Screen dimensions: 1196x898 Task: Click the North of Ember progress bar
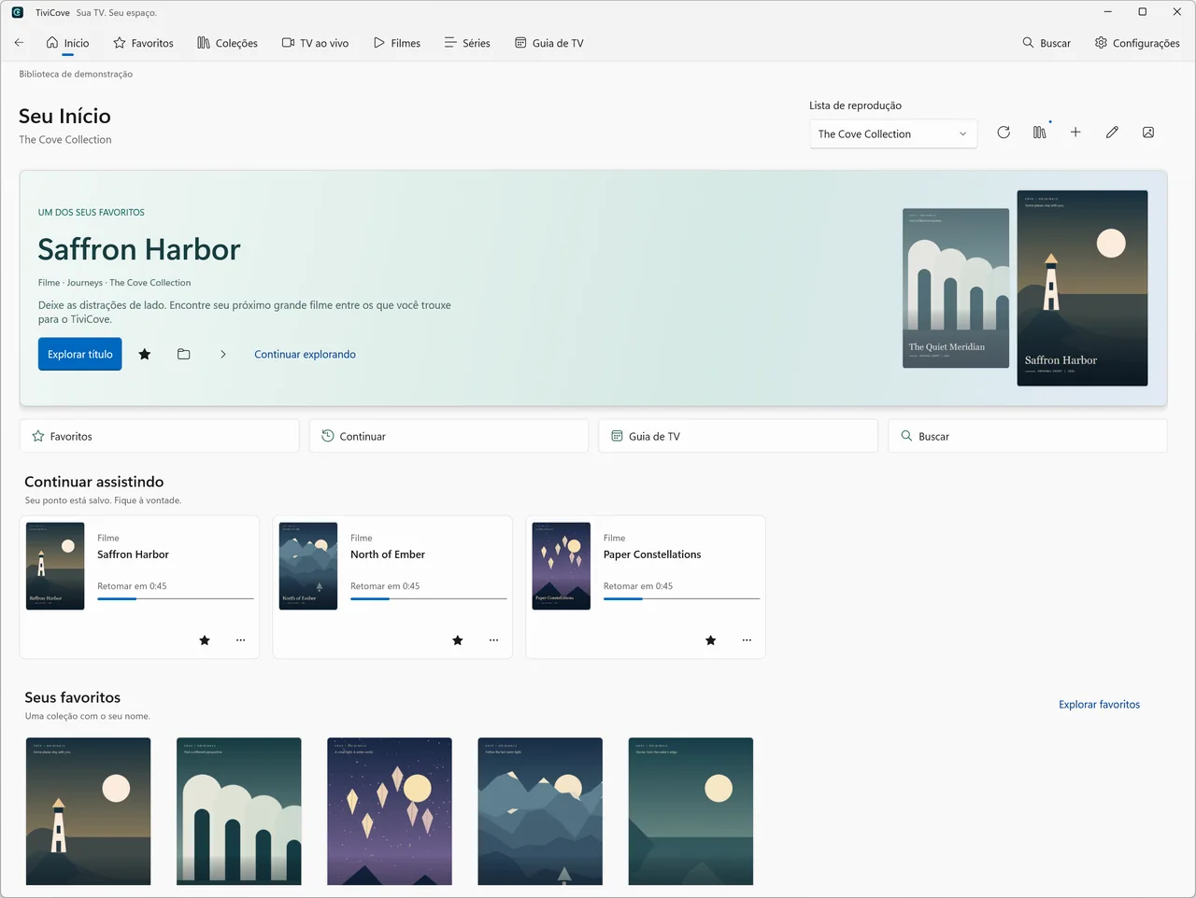[429, 598]
